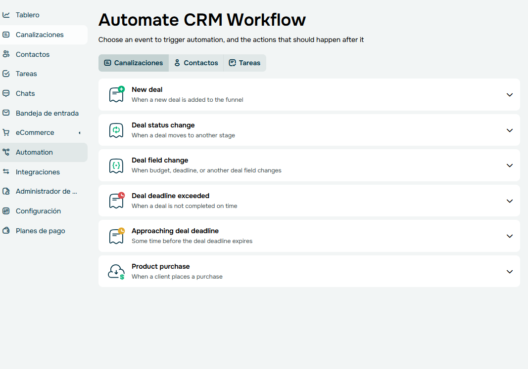The image size is (528, 369).
Task: Expand the Approaching deal deadline chevron
Action: tap(510, 236)
